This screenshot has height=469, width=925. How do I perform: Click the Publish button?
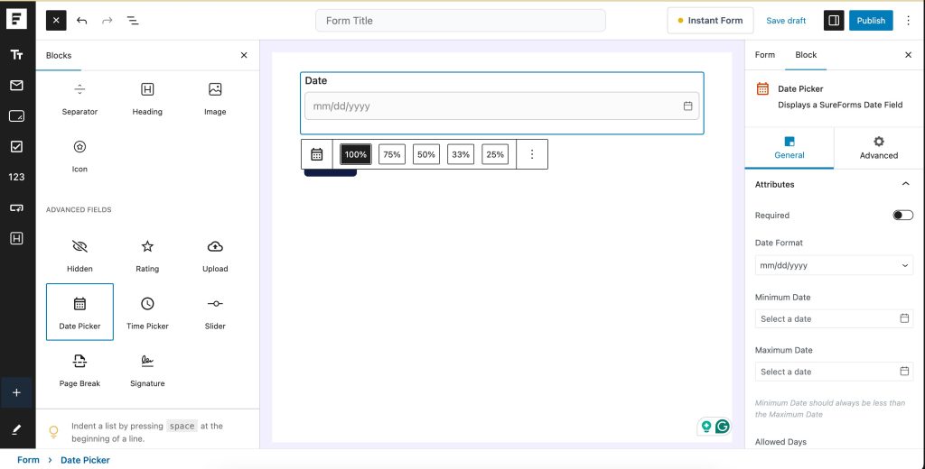(x=871, y=20)
